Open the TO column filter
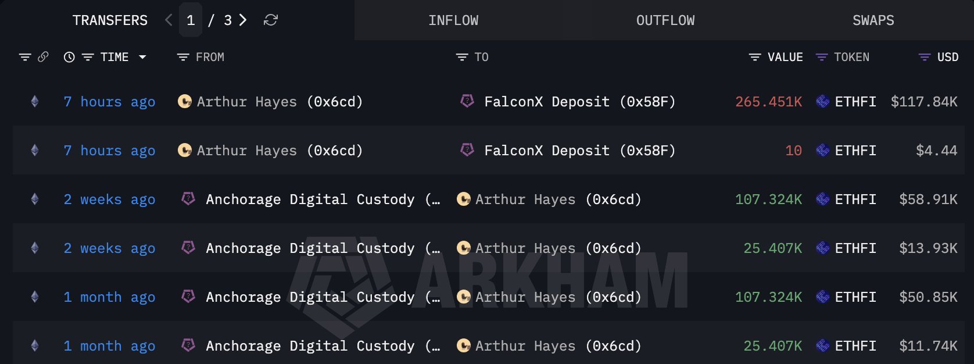The width and height of the screenshot is (974, 364). click(x=462, y=57)
